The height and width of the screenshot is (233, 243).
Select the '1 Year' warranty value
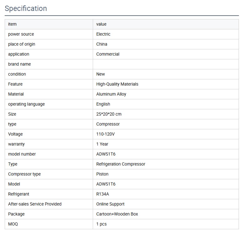pyautogui.click(x=102, y=144)
